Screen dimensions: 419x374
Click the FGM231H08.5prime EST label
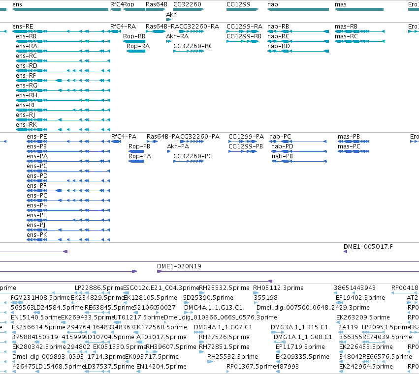point(40,298)
